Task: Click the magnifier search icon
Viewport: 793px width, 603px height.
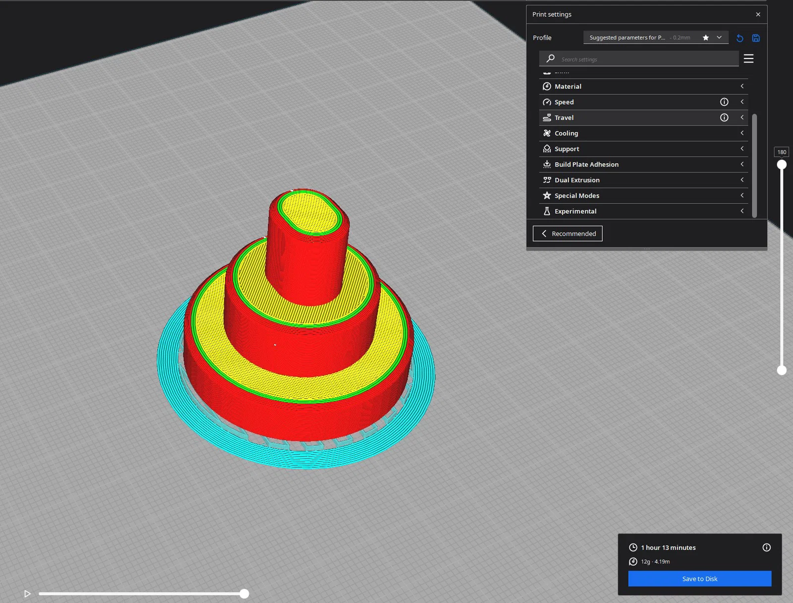Action: point(550,59)
